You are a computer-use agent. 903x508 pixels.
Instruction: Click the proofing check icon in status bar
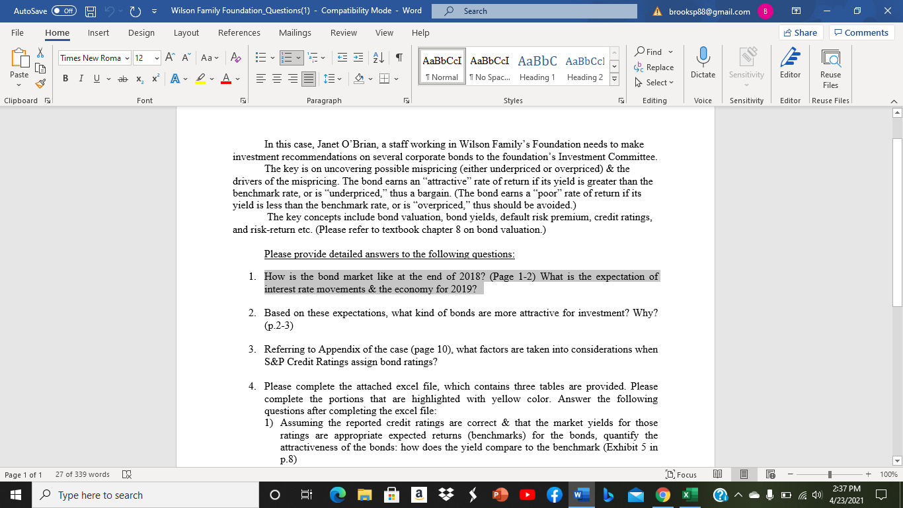(126, 474)
